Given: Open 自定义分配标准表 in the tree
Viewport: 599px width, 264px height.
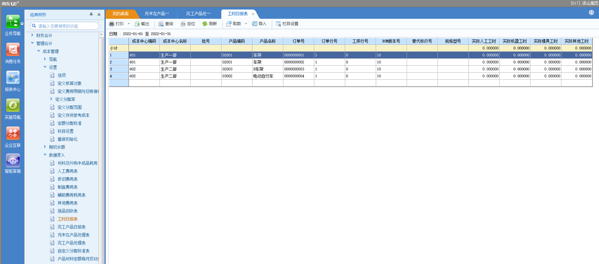Looking at the screenshot, I should pyautogui.click(x=74, y=251).
